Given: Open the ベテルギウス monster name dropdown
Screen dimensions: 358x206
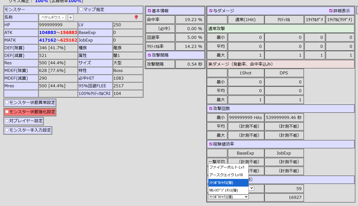Looking at the screenshot, I should tap(52, 18).
